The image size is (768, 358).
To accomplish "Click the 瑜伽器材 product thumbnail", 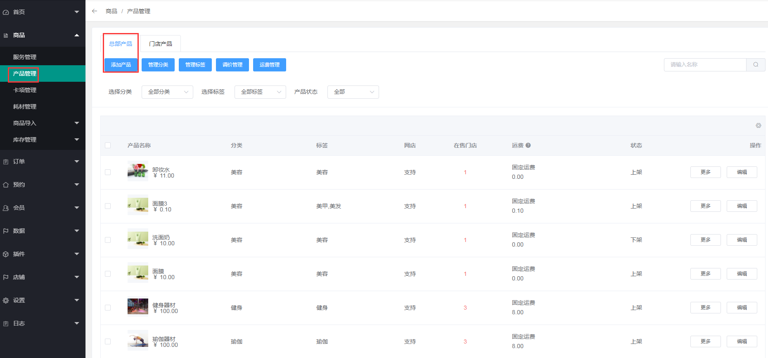I will (138, 340).
